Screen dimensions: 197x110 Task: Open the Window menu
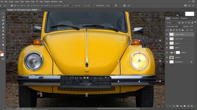coord(54,2)
